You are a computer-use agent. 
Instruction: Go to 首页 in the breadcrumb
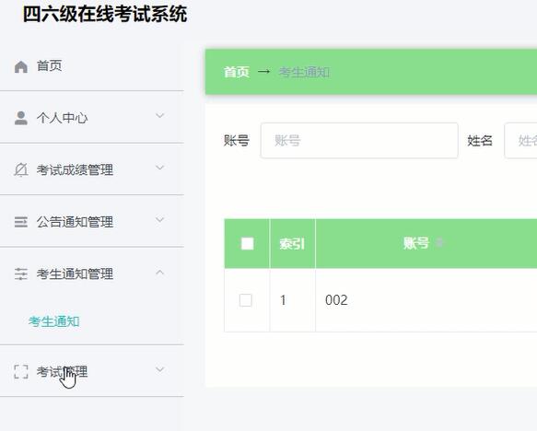[x=237, y=72]
